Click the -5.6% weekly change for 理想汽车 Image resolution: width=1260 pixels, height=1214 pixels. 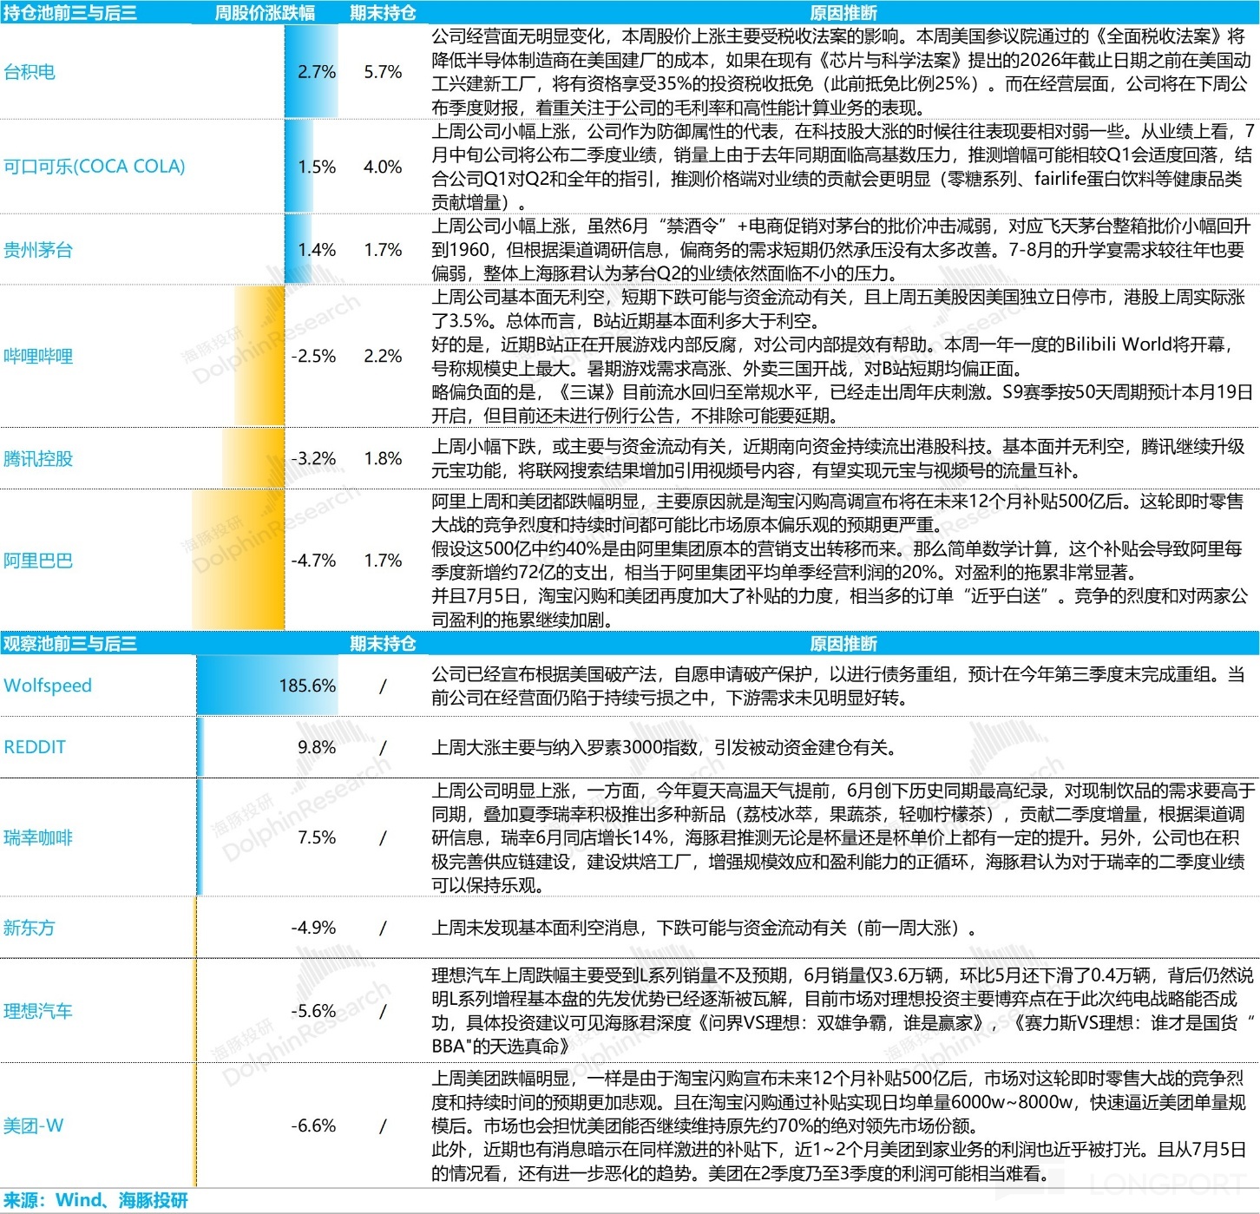(x=313, y=1011)
